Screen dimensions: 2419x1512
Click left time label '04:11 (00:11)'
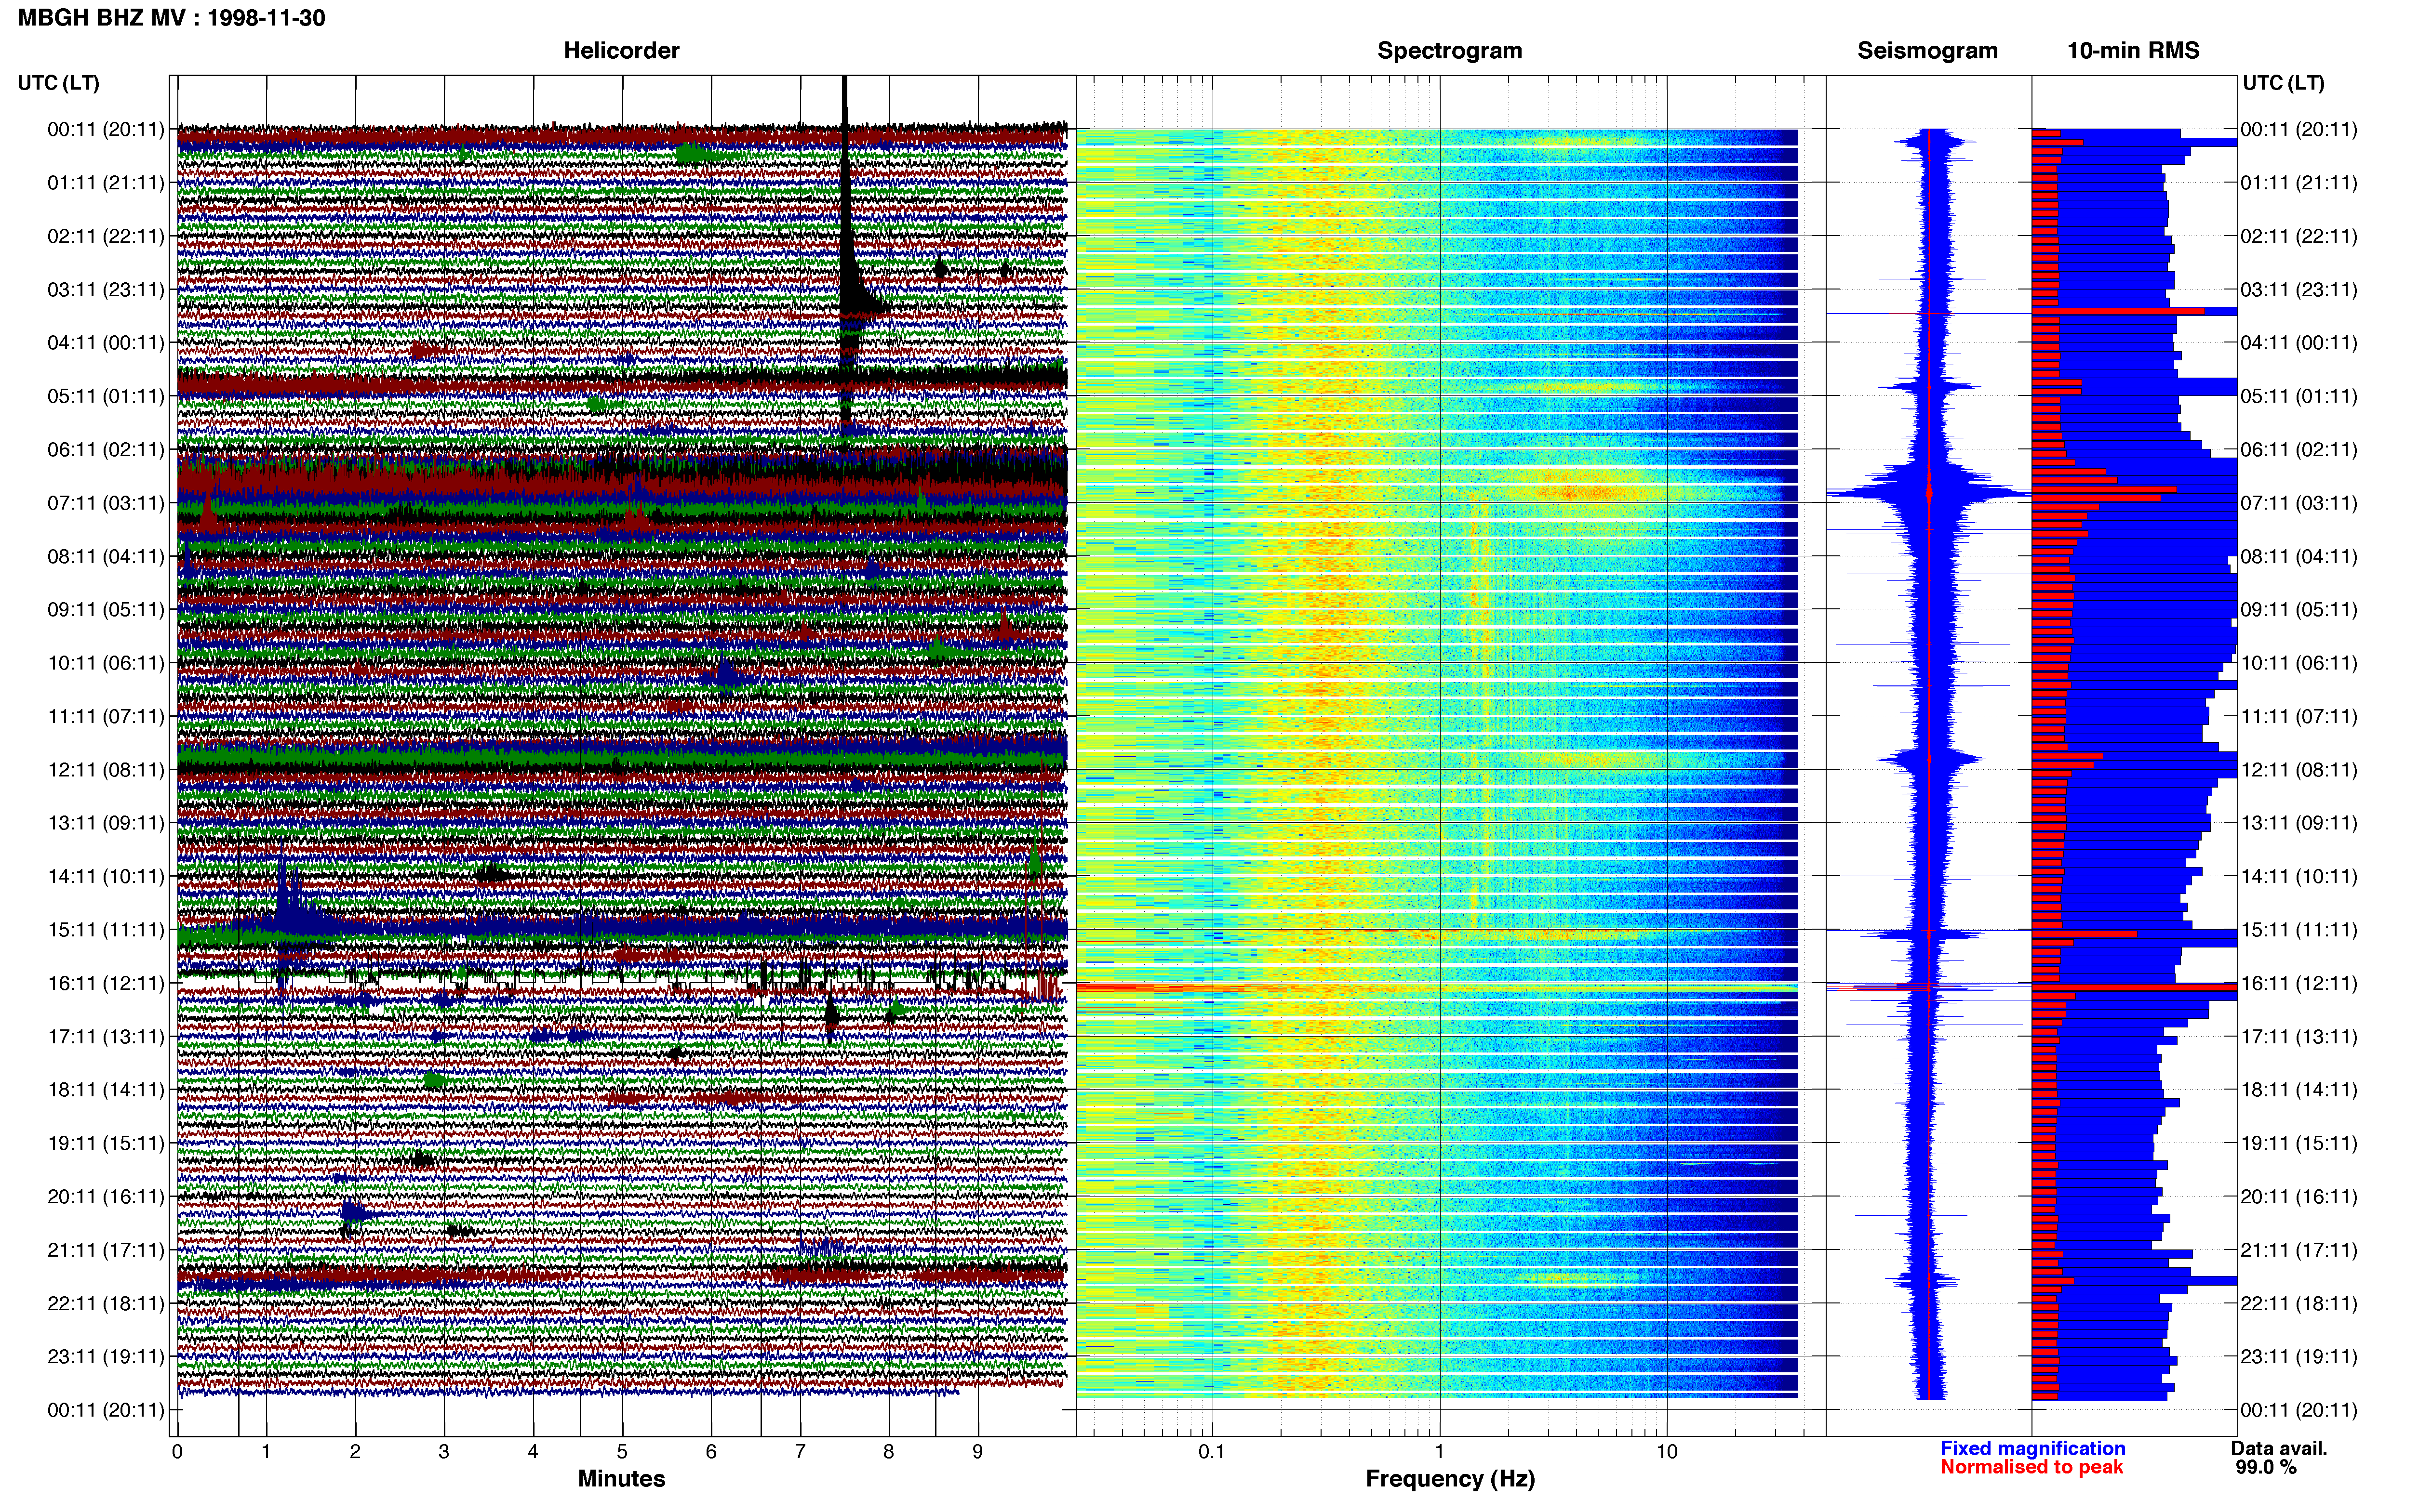click(106, 342)
